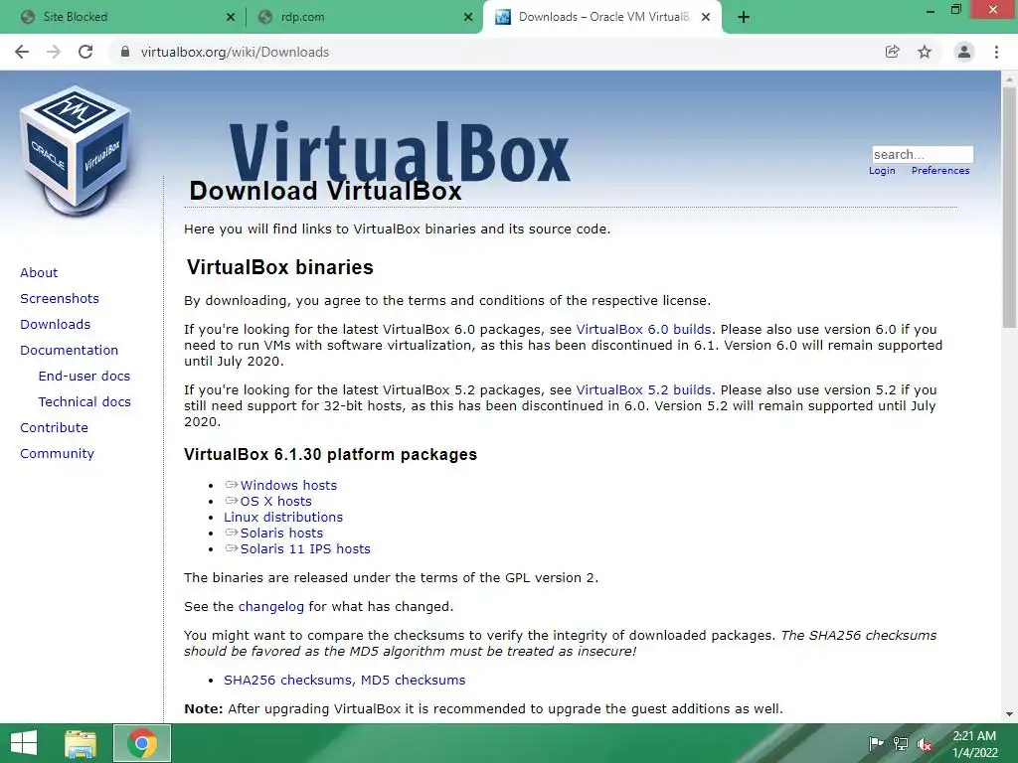Image resolution: width=1018 pixels, height=763 pixels.
Task: Click the muted volume tray icon
Action: point(925,744)
